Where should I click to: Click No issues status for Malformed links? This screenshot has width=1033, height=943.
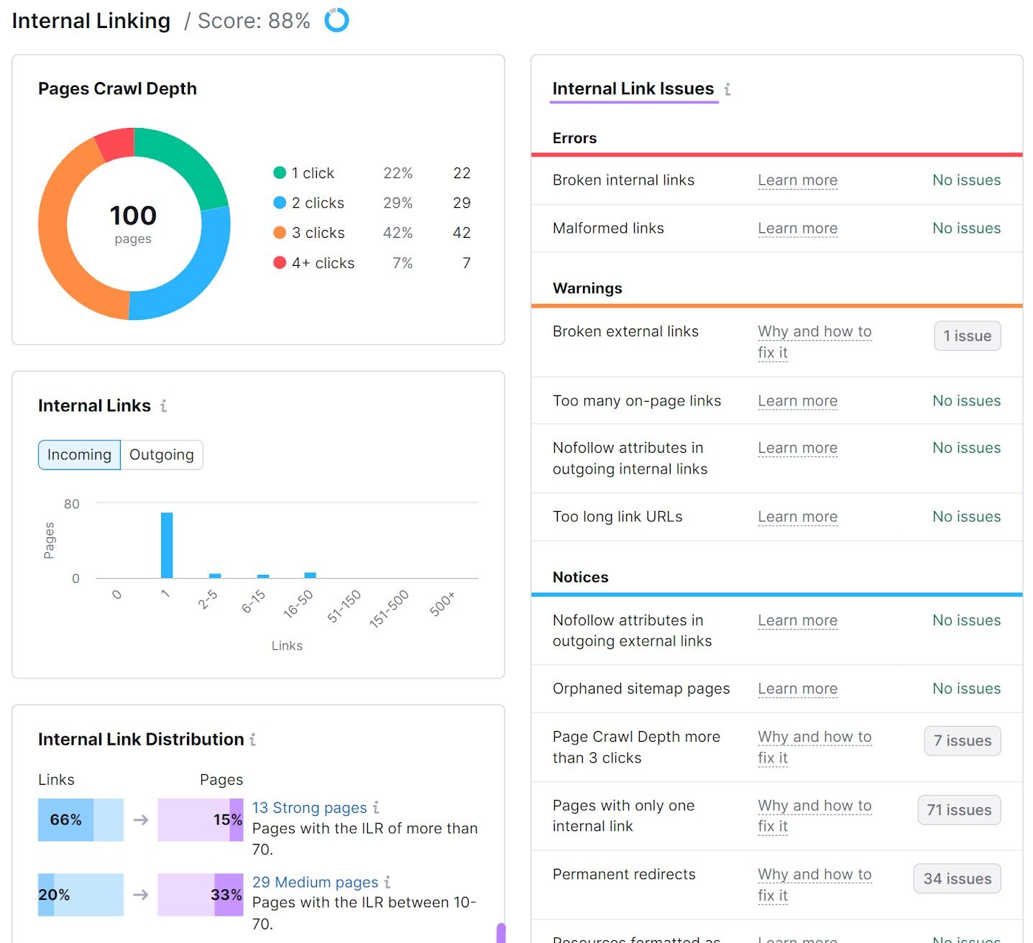[966, 229]
